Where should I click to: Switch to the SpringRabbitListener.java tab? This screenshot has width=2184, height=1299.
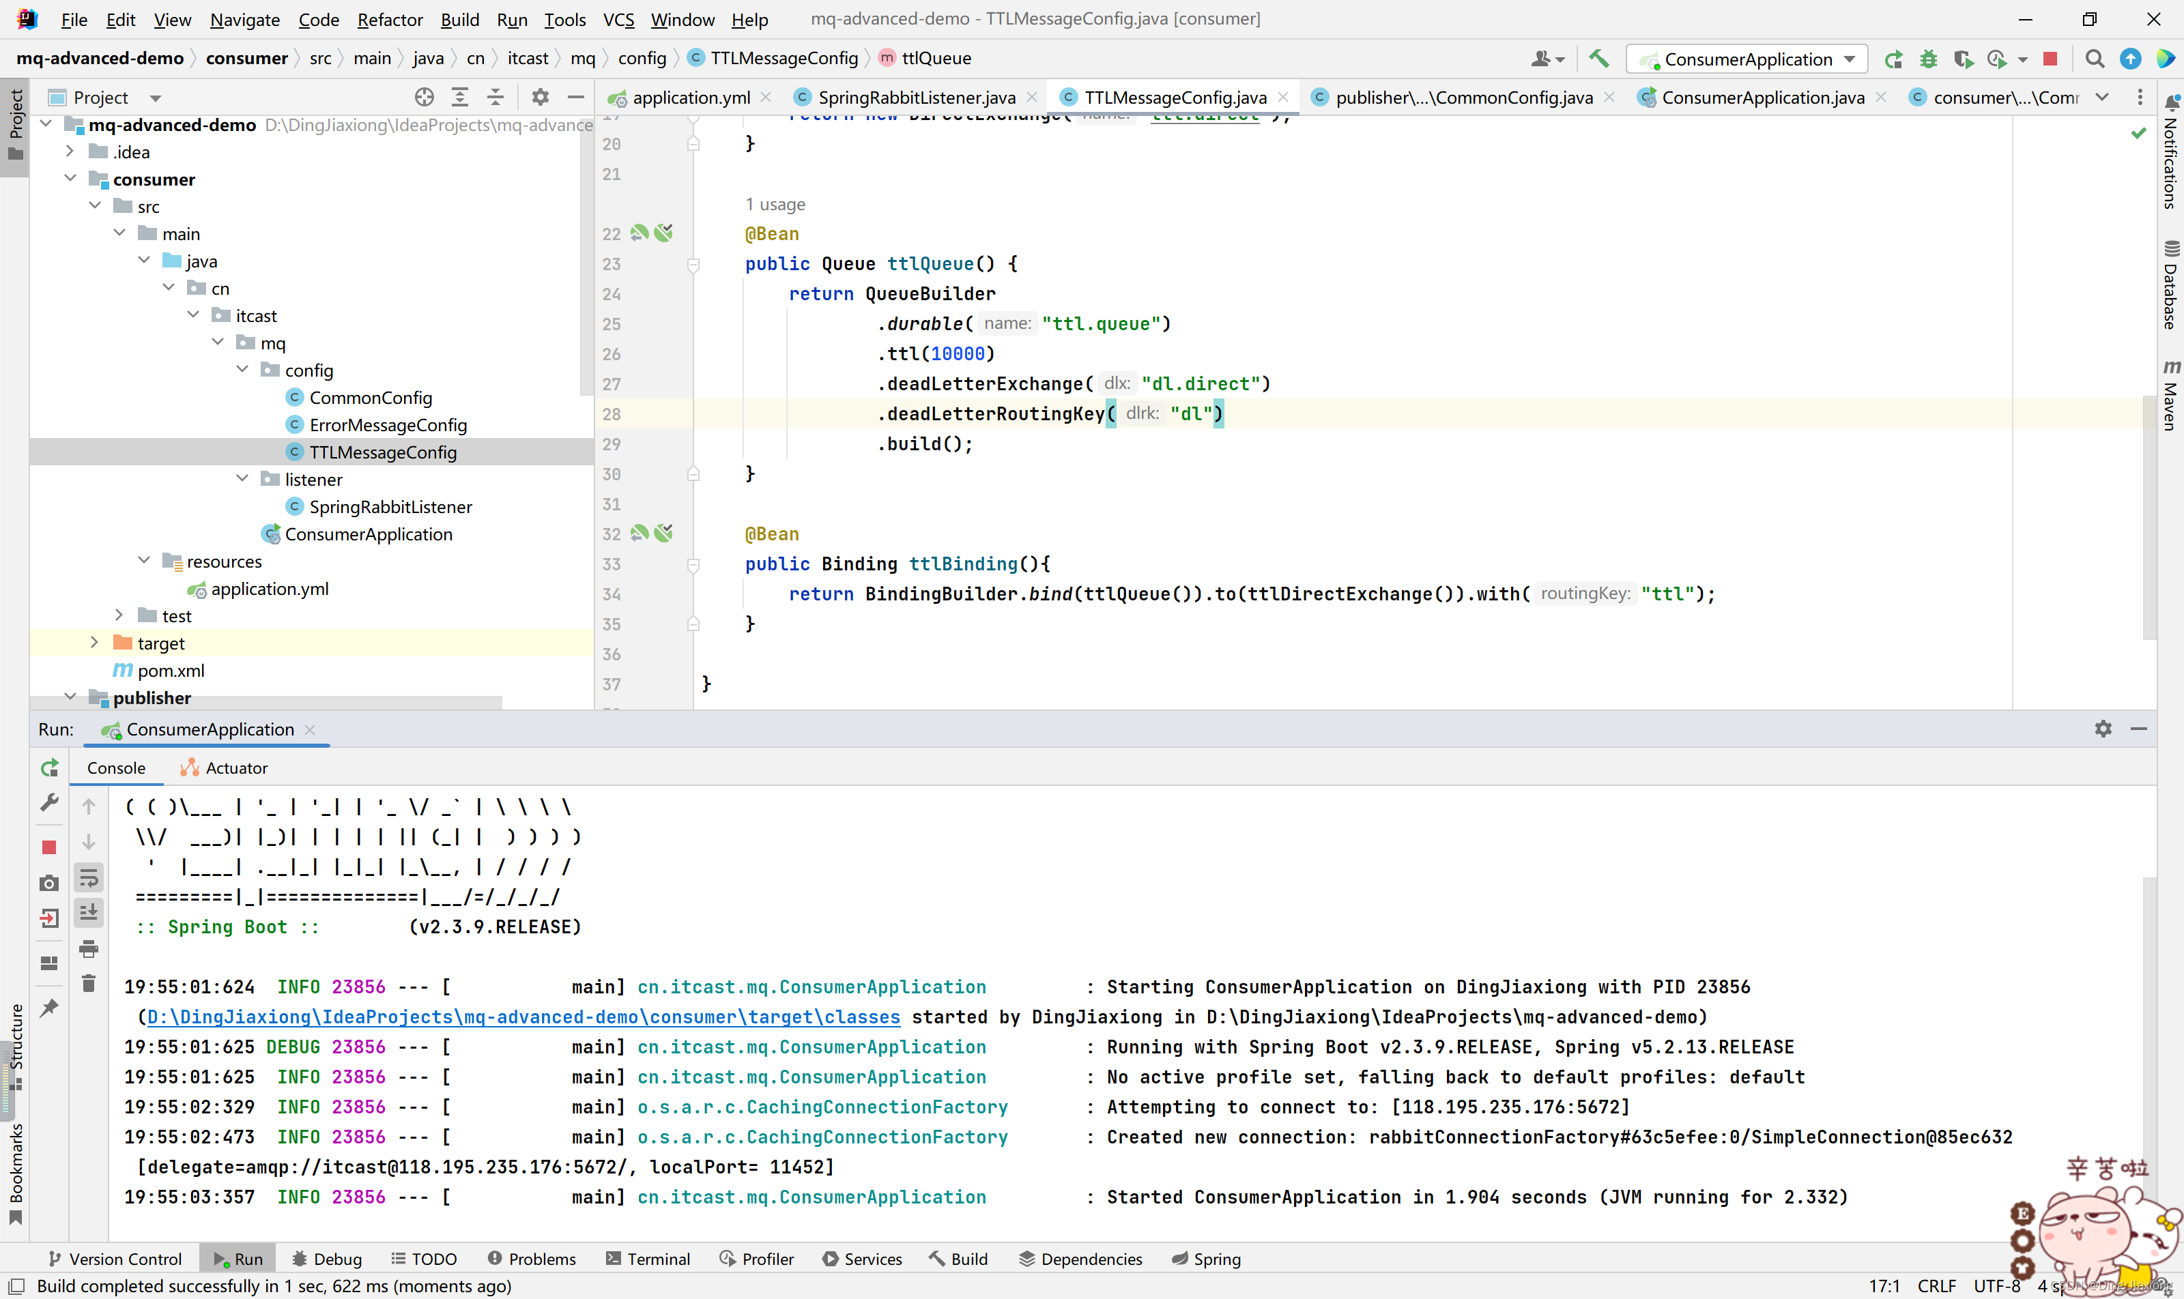(x=914, y=96)
